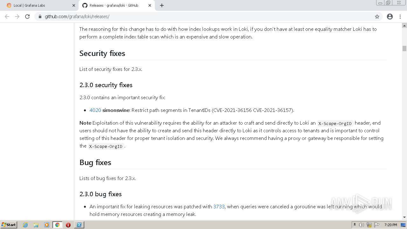Image resolution: width=407 pixels, height=229 pixels.
Task: Reload the page with the refresh icon
Action: coord(27,17)
